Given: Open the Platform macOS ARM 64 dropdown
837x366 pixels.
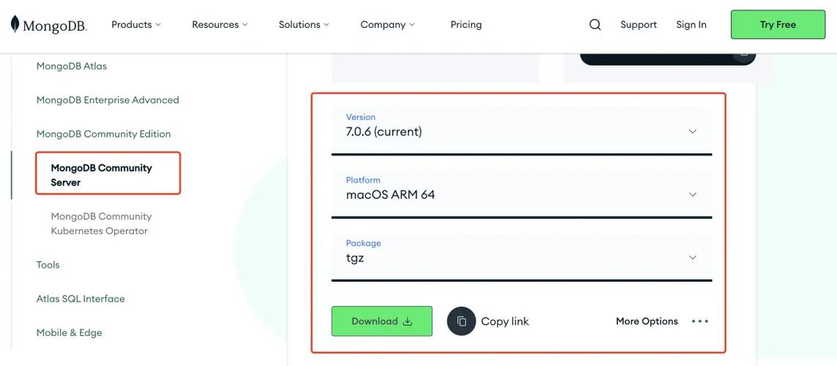Looking at the screenshot, I should tap(521, 194).
